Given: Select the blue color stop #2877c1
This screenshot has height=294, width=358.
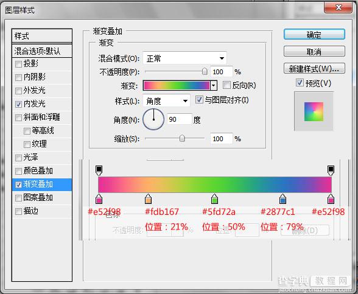Looking at the screenshot, I should (283, 199).
